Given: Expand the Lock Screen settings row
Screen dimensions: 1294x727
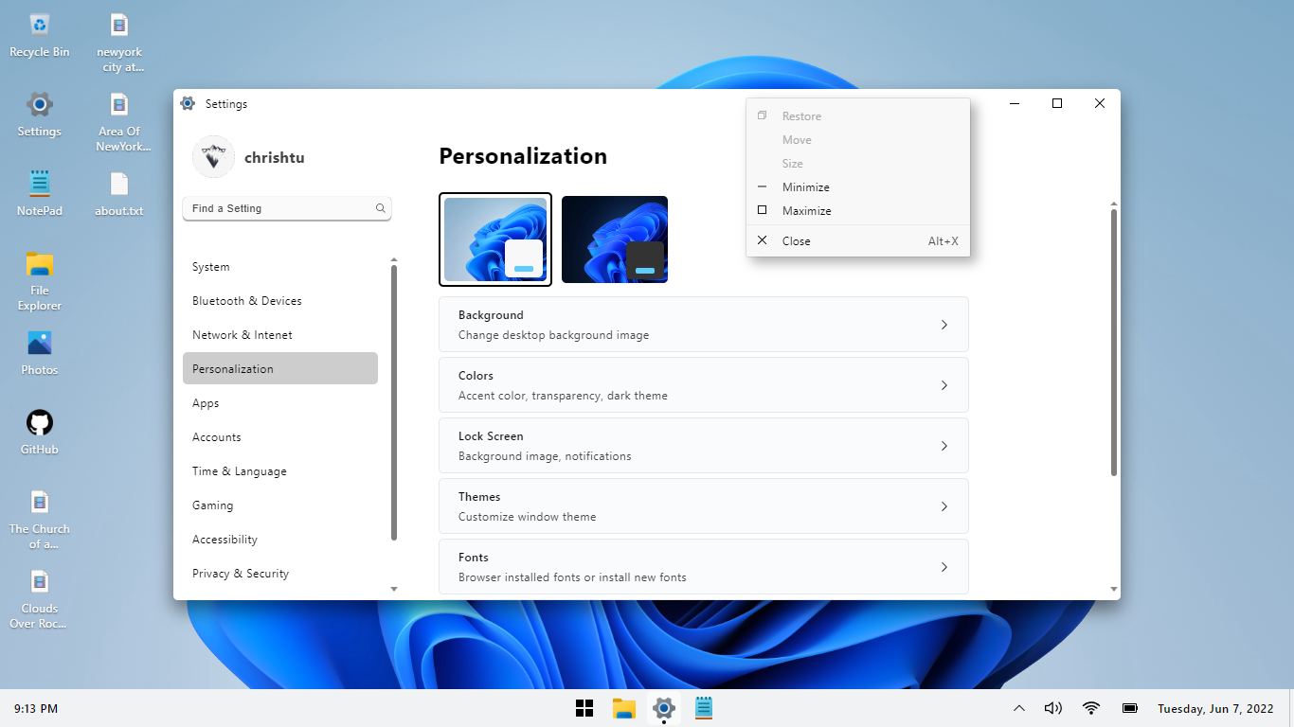Looking at the screenshot, I should point(703,446).
